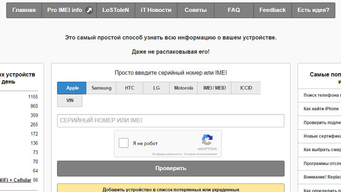Switch to the HTC tab
This screenshot has width=341, height=192.
tap(130, 88)
